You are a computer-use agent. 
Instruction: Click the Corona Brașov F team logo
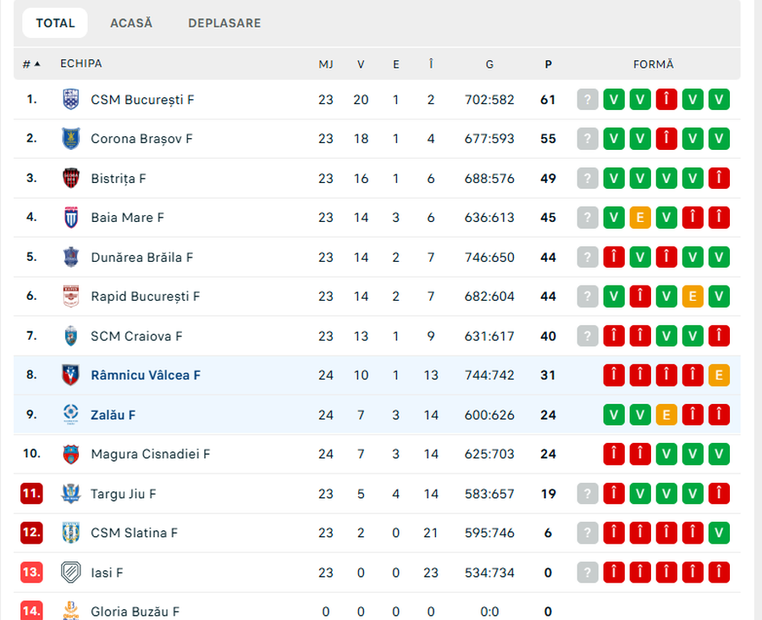tap(71, 139)
